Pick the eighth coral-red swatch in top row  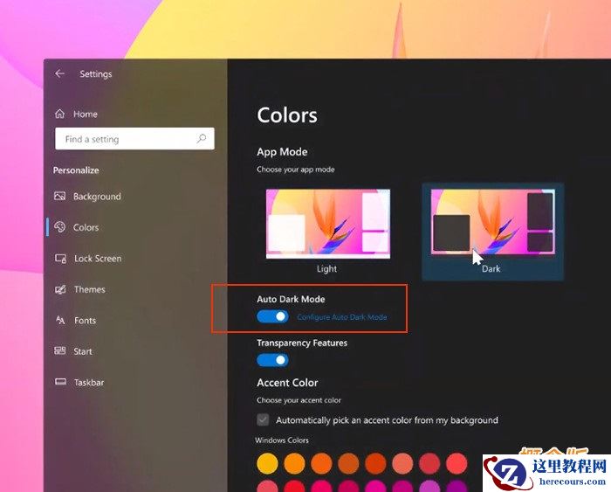457,463
